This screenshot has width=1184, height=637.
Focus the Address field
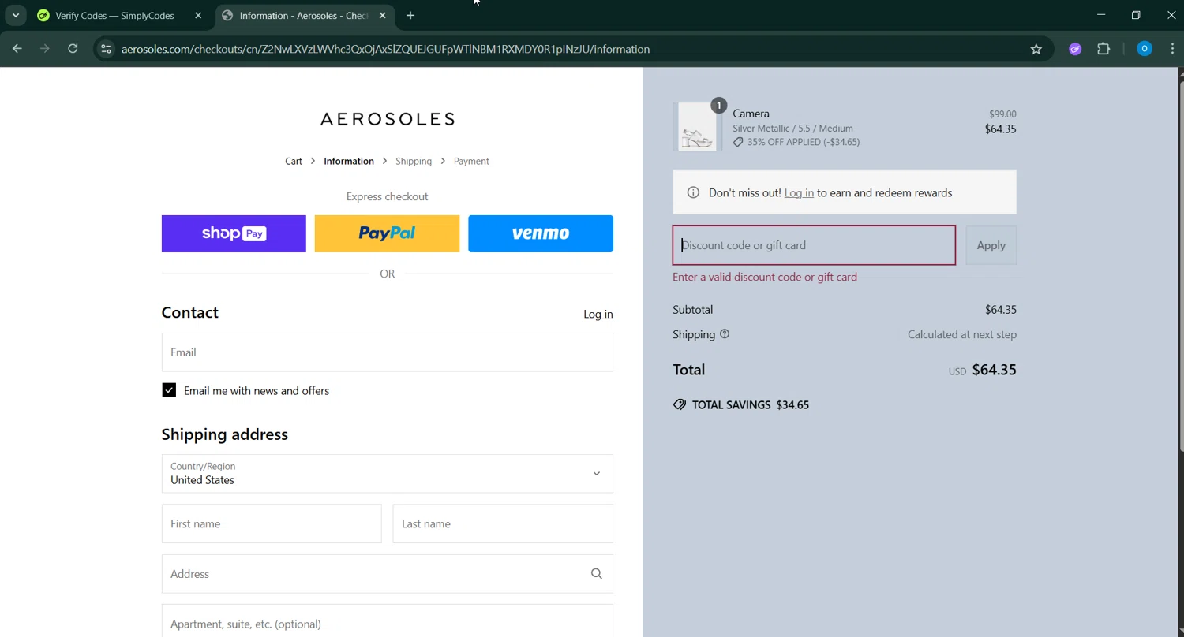[x=387, y=574]
